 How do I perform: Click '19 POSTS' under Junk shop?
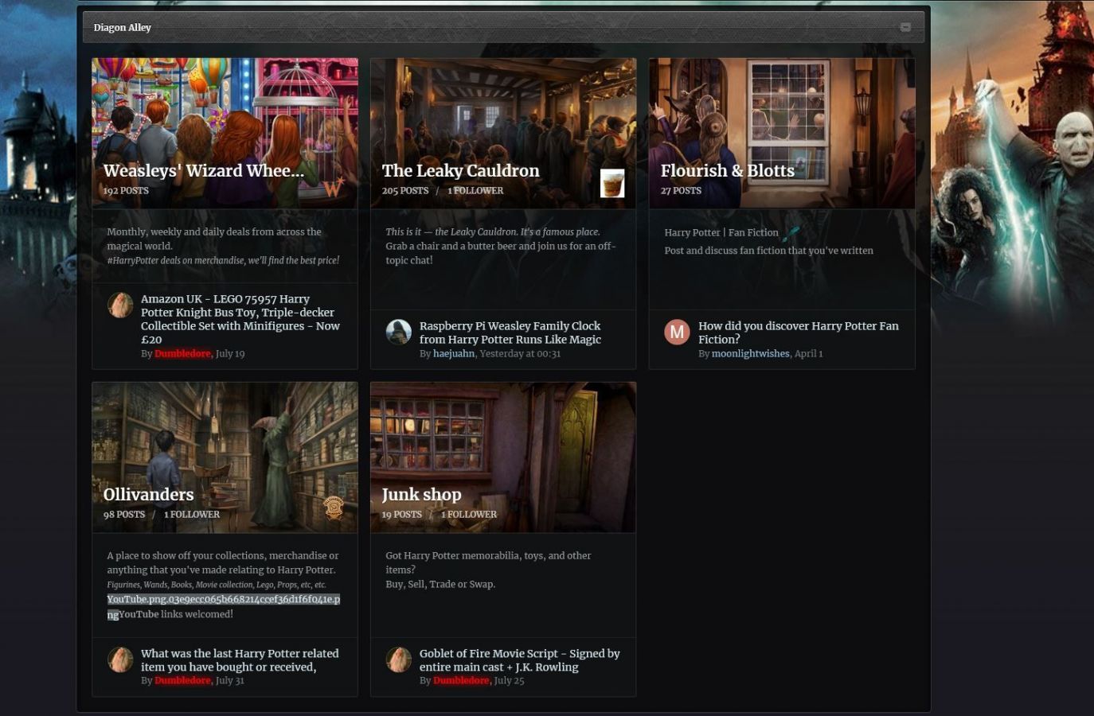402,514
